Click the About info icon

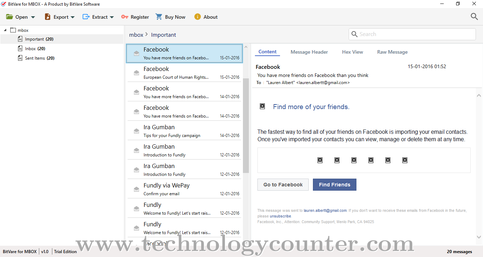point(197,17)
